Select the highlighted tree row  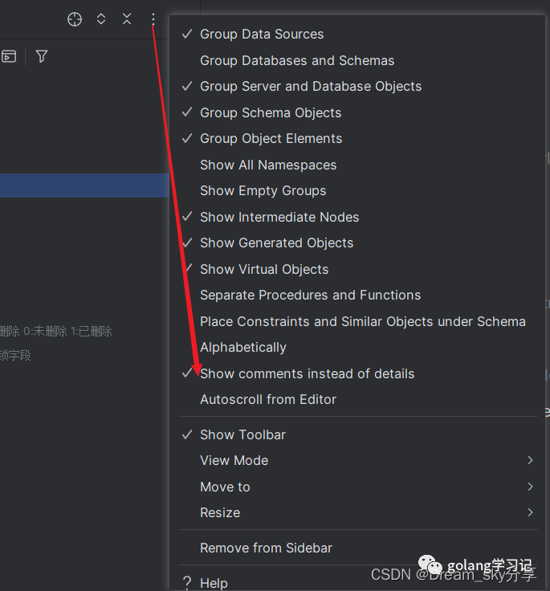point(84,185)
